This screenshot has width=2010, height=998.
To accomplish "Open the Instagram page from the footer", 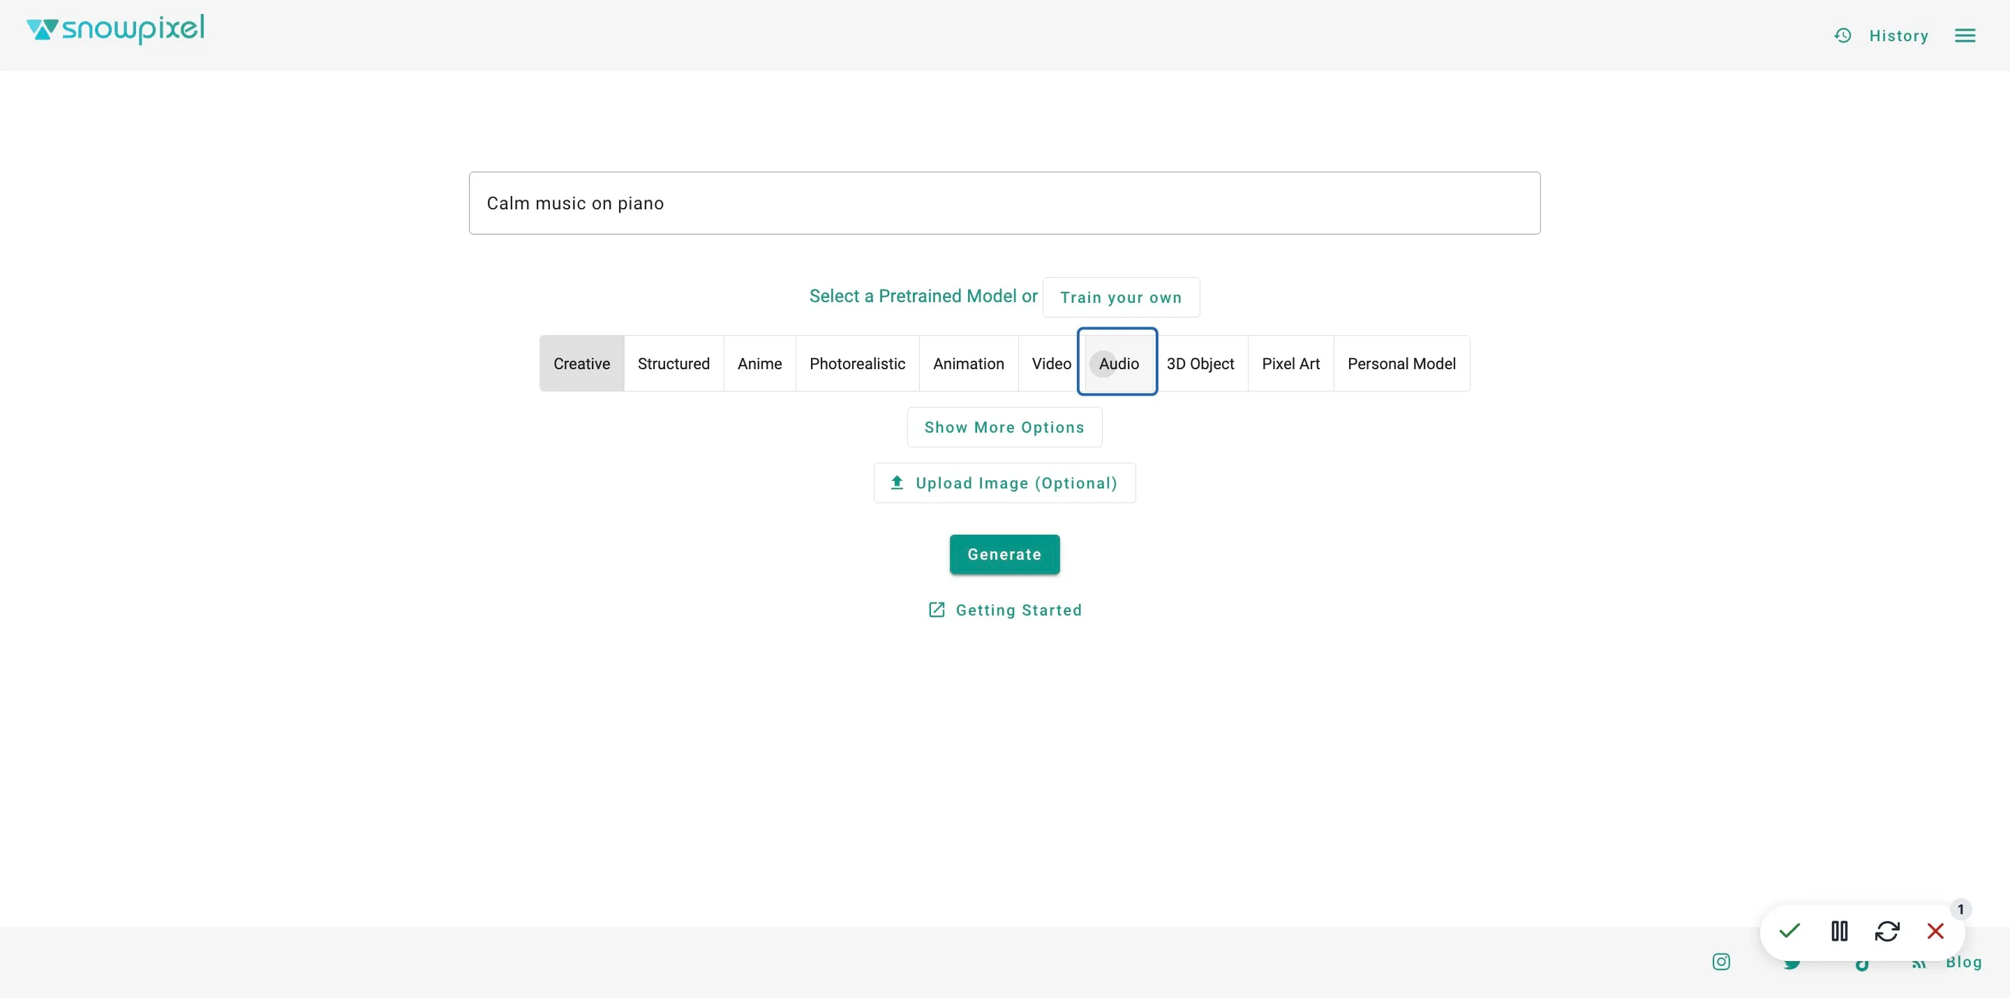I will click(1720, 961).
